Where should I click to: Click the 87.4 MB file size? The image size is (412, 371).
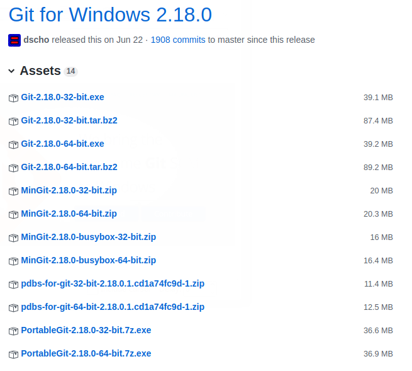378,121
